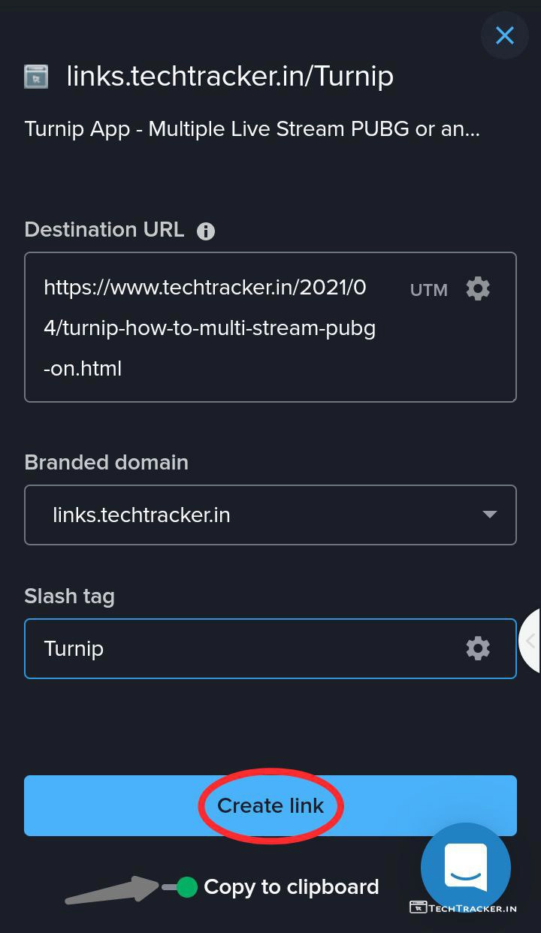Close the link editing panel
This screenshot has width=541, height=933.
(x=504, y=35)
